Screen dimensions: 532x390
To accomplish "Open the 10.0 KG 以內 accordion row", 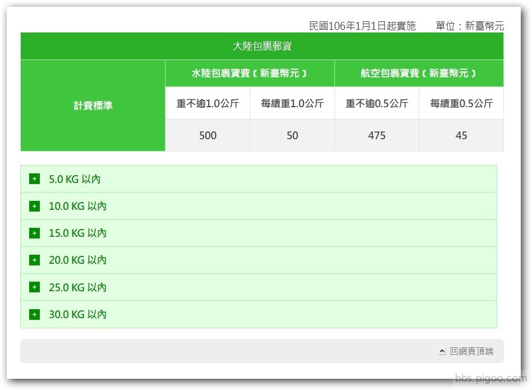I will 77,207.
